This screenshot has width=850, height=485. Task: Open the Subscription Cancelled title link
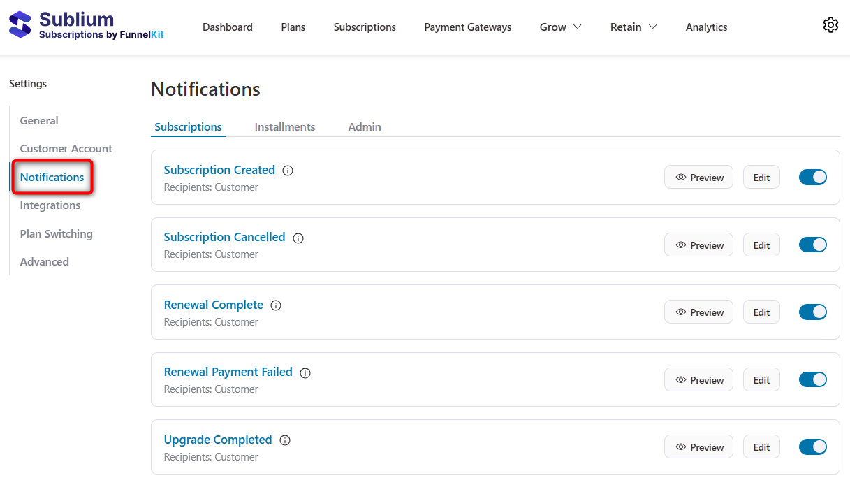pyautogui.click(x=224, y=237)
